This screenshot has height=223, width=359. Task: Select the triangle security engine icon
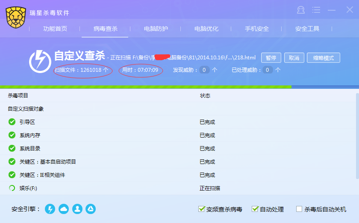tap(91, 209)
